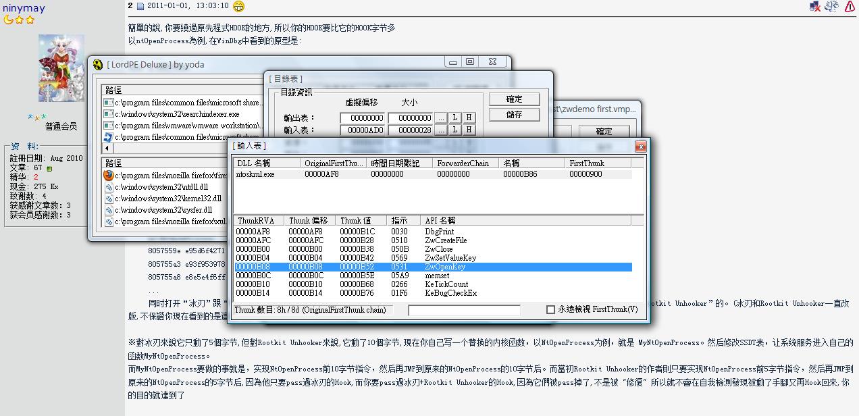Check 'FirstThunk(V)' always-view checkbox in import table dialog

tap(550, 310)
